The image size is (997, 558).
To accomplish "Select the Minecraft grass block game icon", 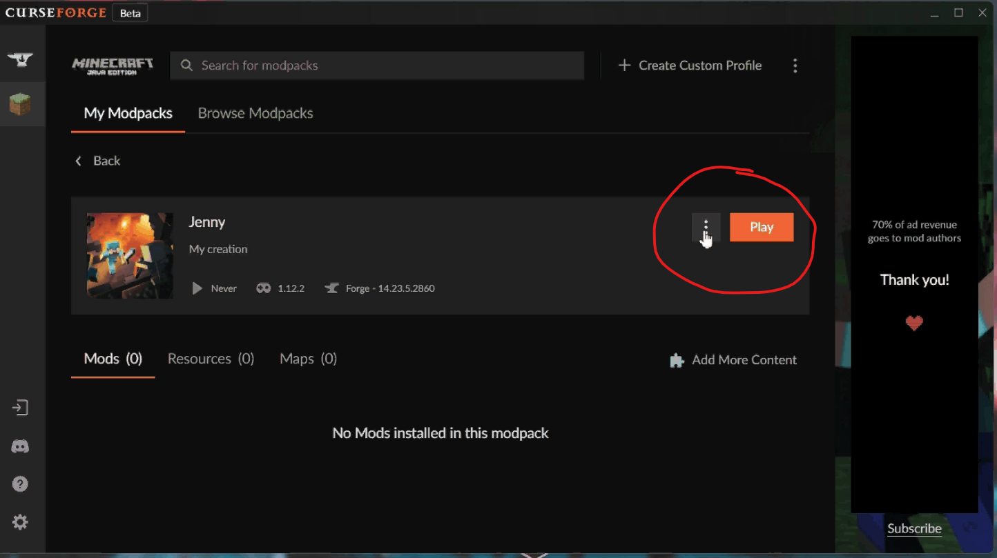I will pyautogui.click(x=20, y=105).
